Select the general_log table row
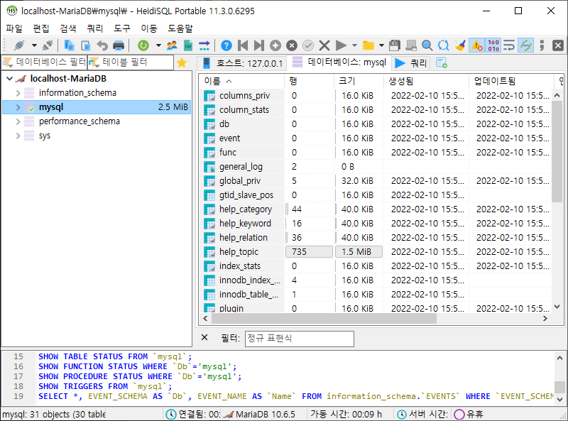568x421 pixels. [x=375, y=167]
